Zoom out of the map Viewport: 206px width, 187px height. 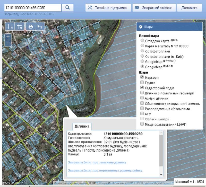click(x=8, y=43)
